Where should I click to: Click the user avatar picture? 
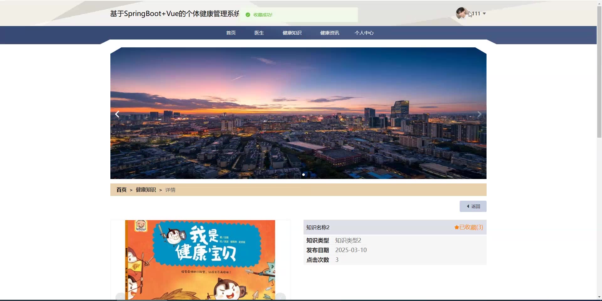click(x=462, y=13)
